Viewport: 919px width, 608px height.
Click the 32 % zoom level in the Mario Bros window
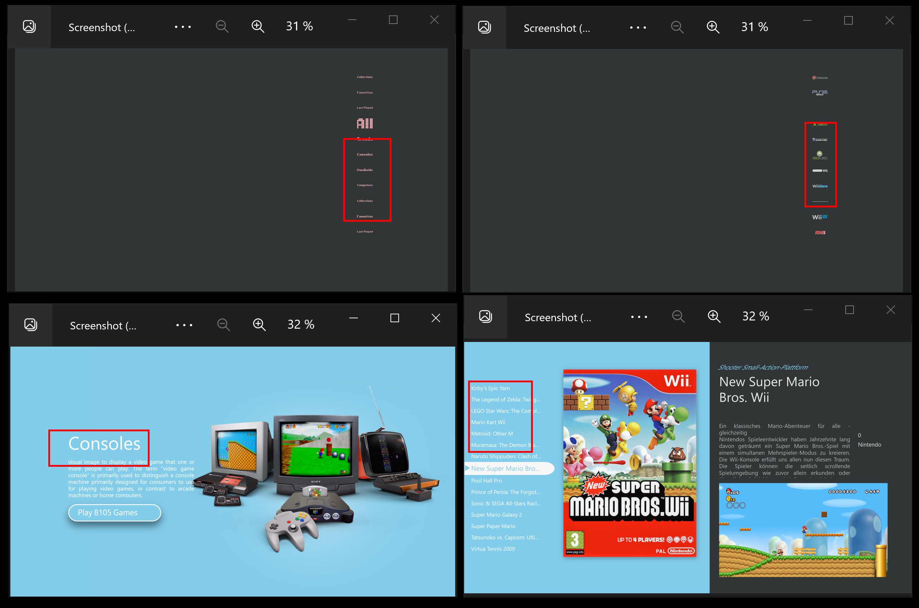point(755,316)
